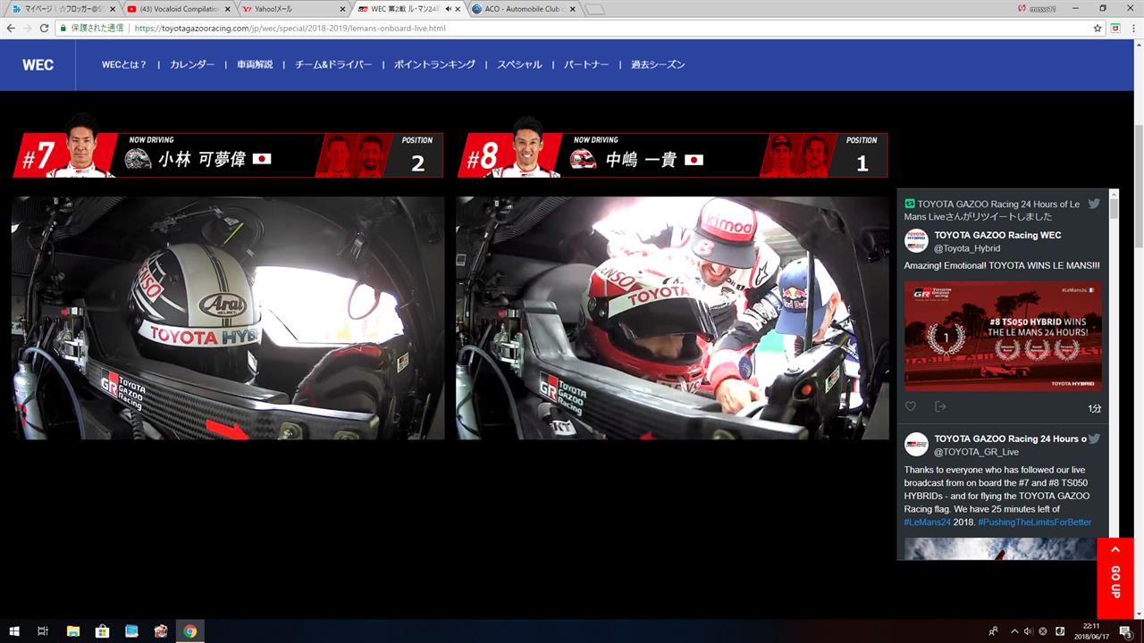Click helmet icon next to 小林 可夢偉

point(138,159)
